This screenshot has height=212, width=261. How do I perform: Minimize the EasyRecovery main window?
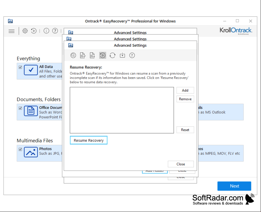225,21
